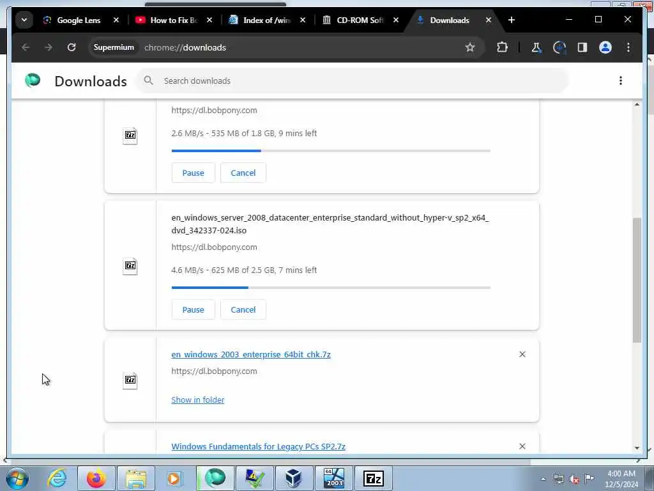This screenshot has height=491, width=654.
Task: Open the VirtualBox cube taskbar icon
Action: pyautogui.click(x=294, y=478)
